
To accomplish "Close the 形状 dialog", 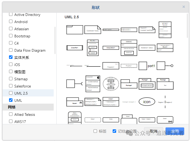I will click(184, 7).
